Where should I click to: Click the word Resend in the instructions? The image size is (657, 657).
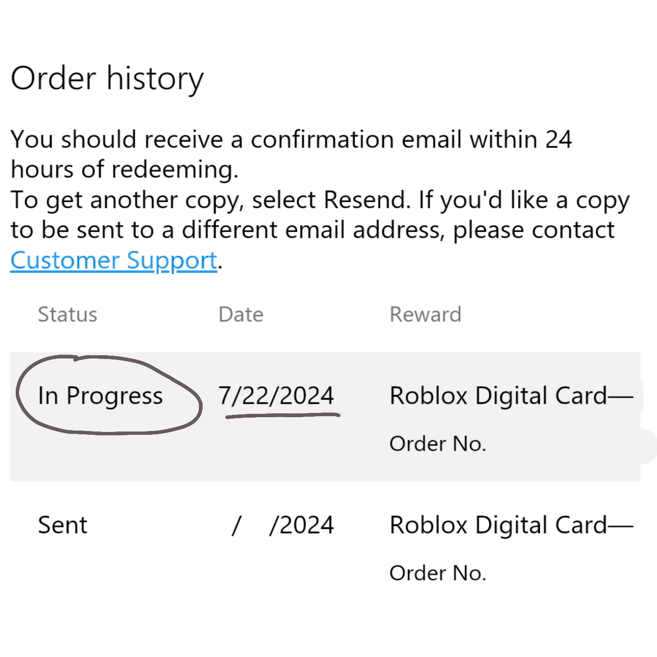366,200
